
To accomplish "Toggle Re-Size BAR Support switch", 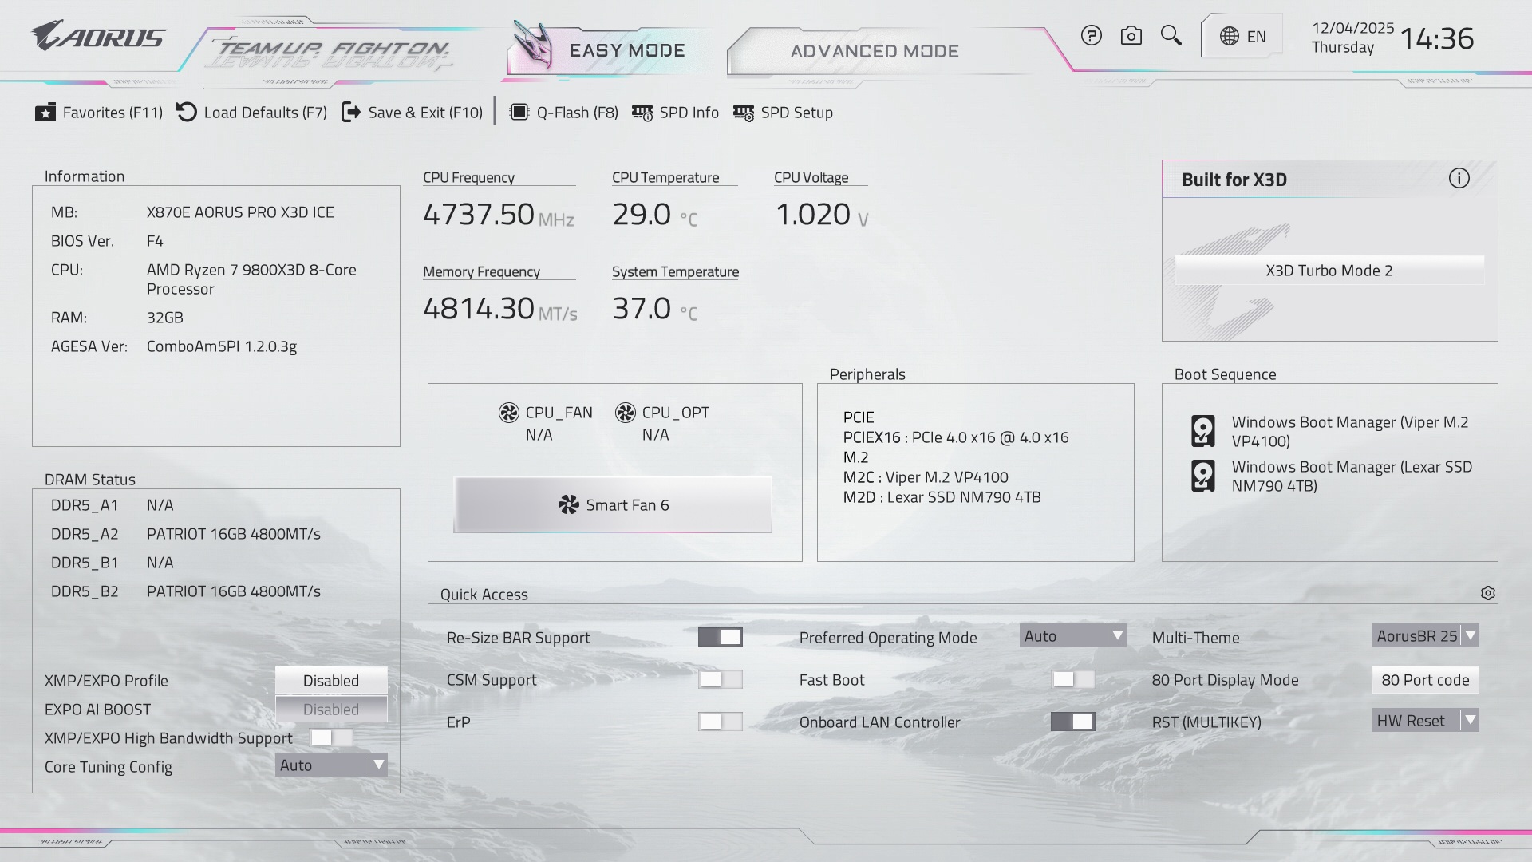I will coord(720,637).
